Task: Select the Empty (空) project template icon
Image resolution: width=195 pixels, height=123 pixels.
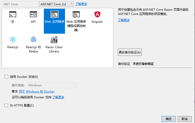Action: (13, 14)
